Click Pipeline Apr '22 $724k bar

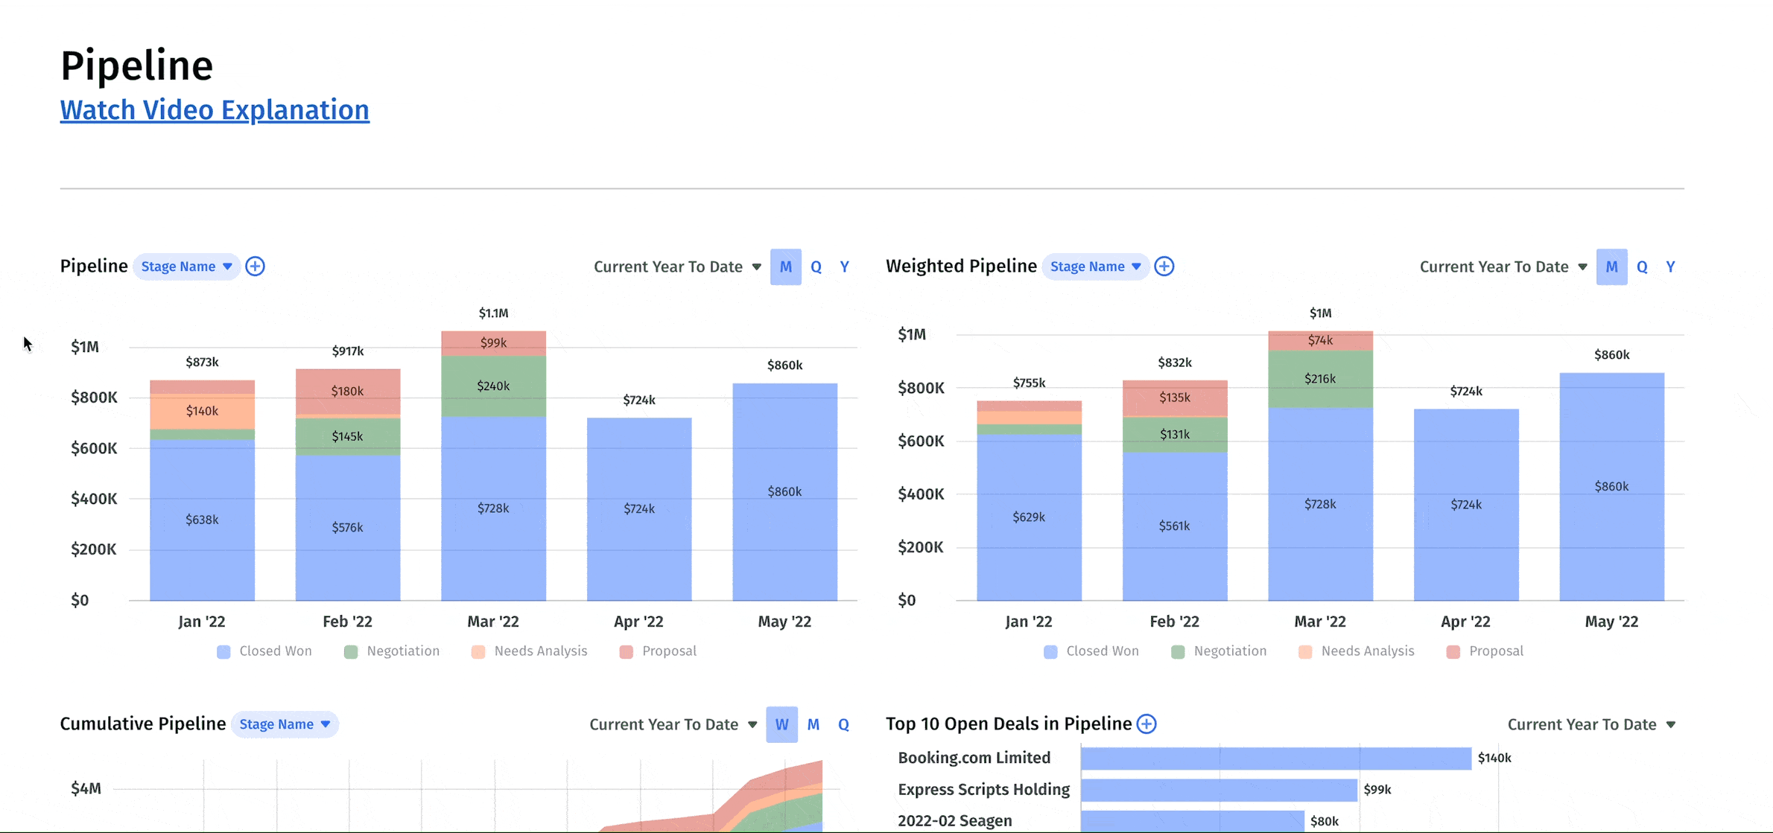(x=639, y=508)
